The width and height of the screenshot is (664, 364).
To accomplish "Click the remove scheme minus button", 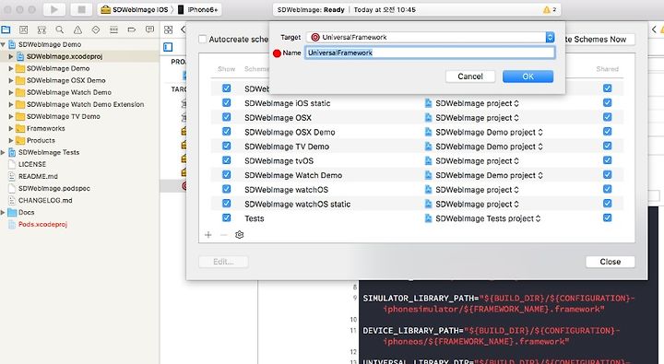I will pyautogui.click(x=223, y=234).
